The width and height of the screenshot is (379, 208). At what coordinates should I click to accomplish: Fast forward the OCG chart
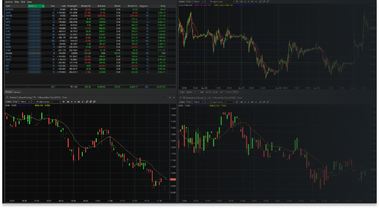click(79, 102)
